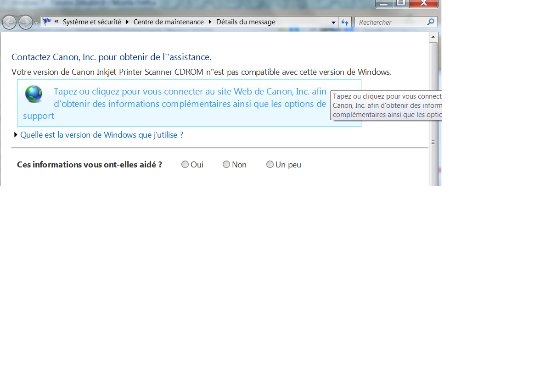Select Détails du message breadcrumb
This screenshot has width=551, height=367.
(x=246, y=22)
